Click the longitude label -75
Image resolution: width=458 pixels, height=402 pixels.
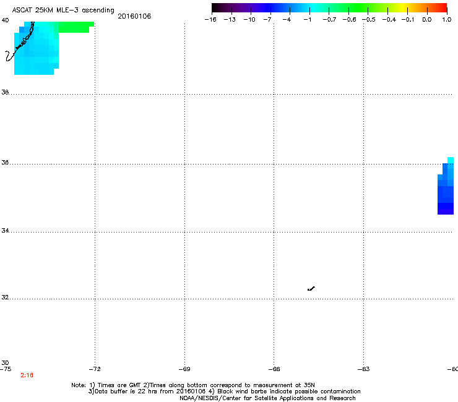point(6,369)
